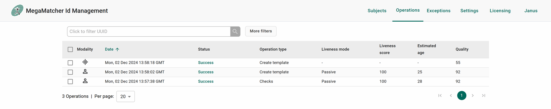Go to previous page chevron

point(451,96)
